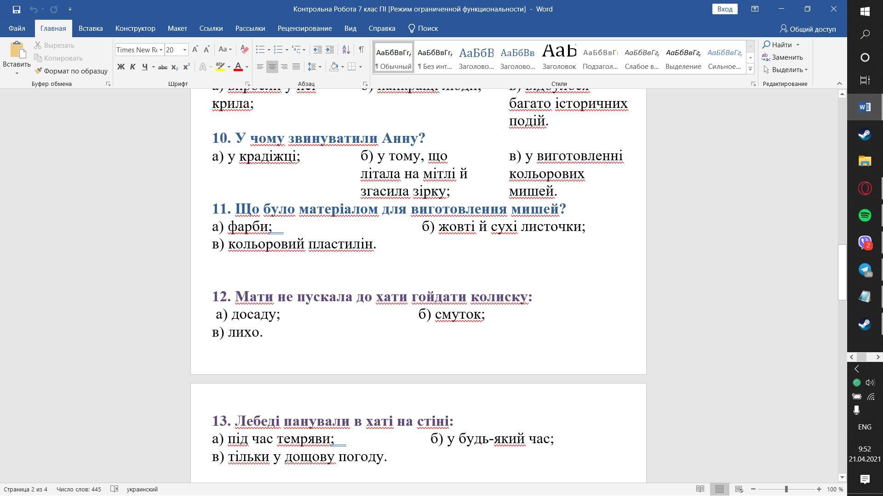Screen dimensions: 883x496
Task: Click language indicator украинский in status bar
Action: click(x=142, y=489)
